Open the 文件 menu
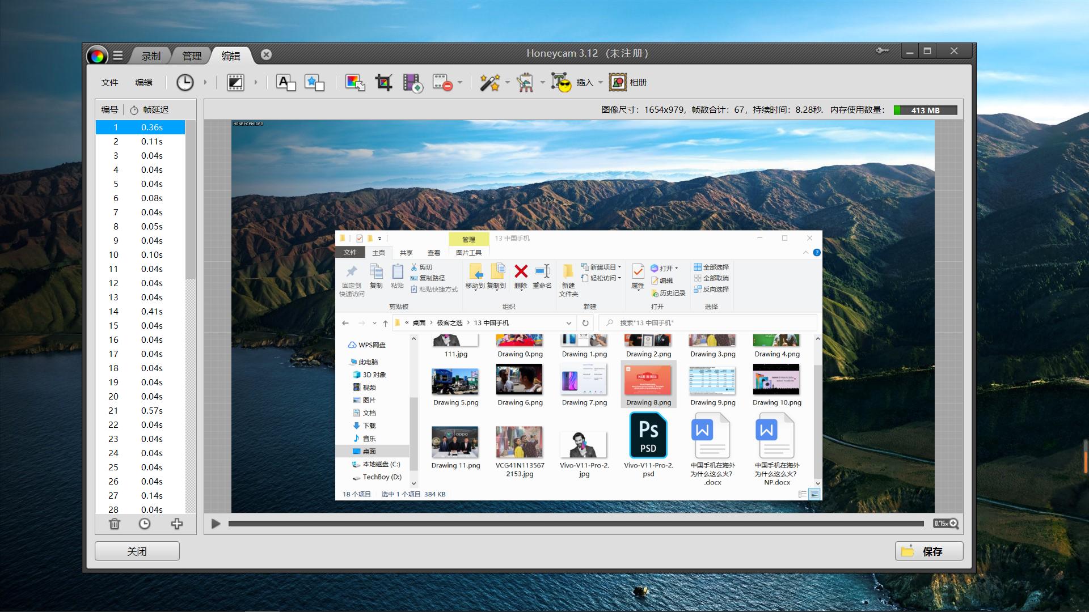1089x612 pixels. (x=109, y=83)
